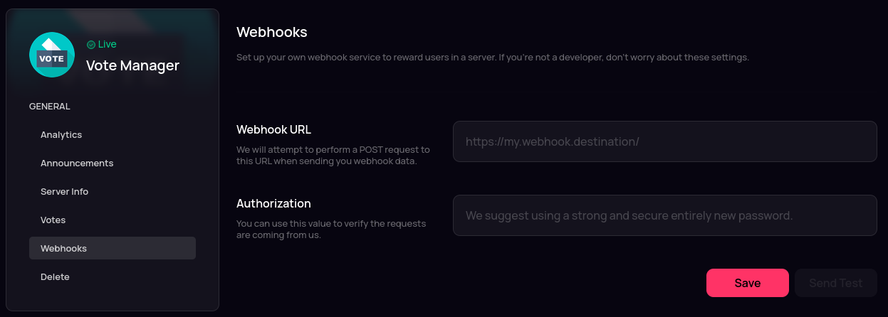Click into the Authorization password field

coord(664,215)
